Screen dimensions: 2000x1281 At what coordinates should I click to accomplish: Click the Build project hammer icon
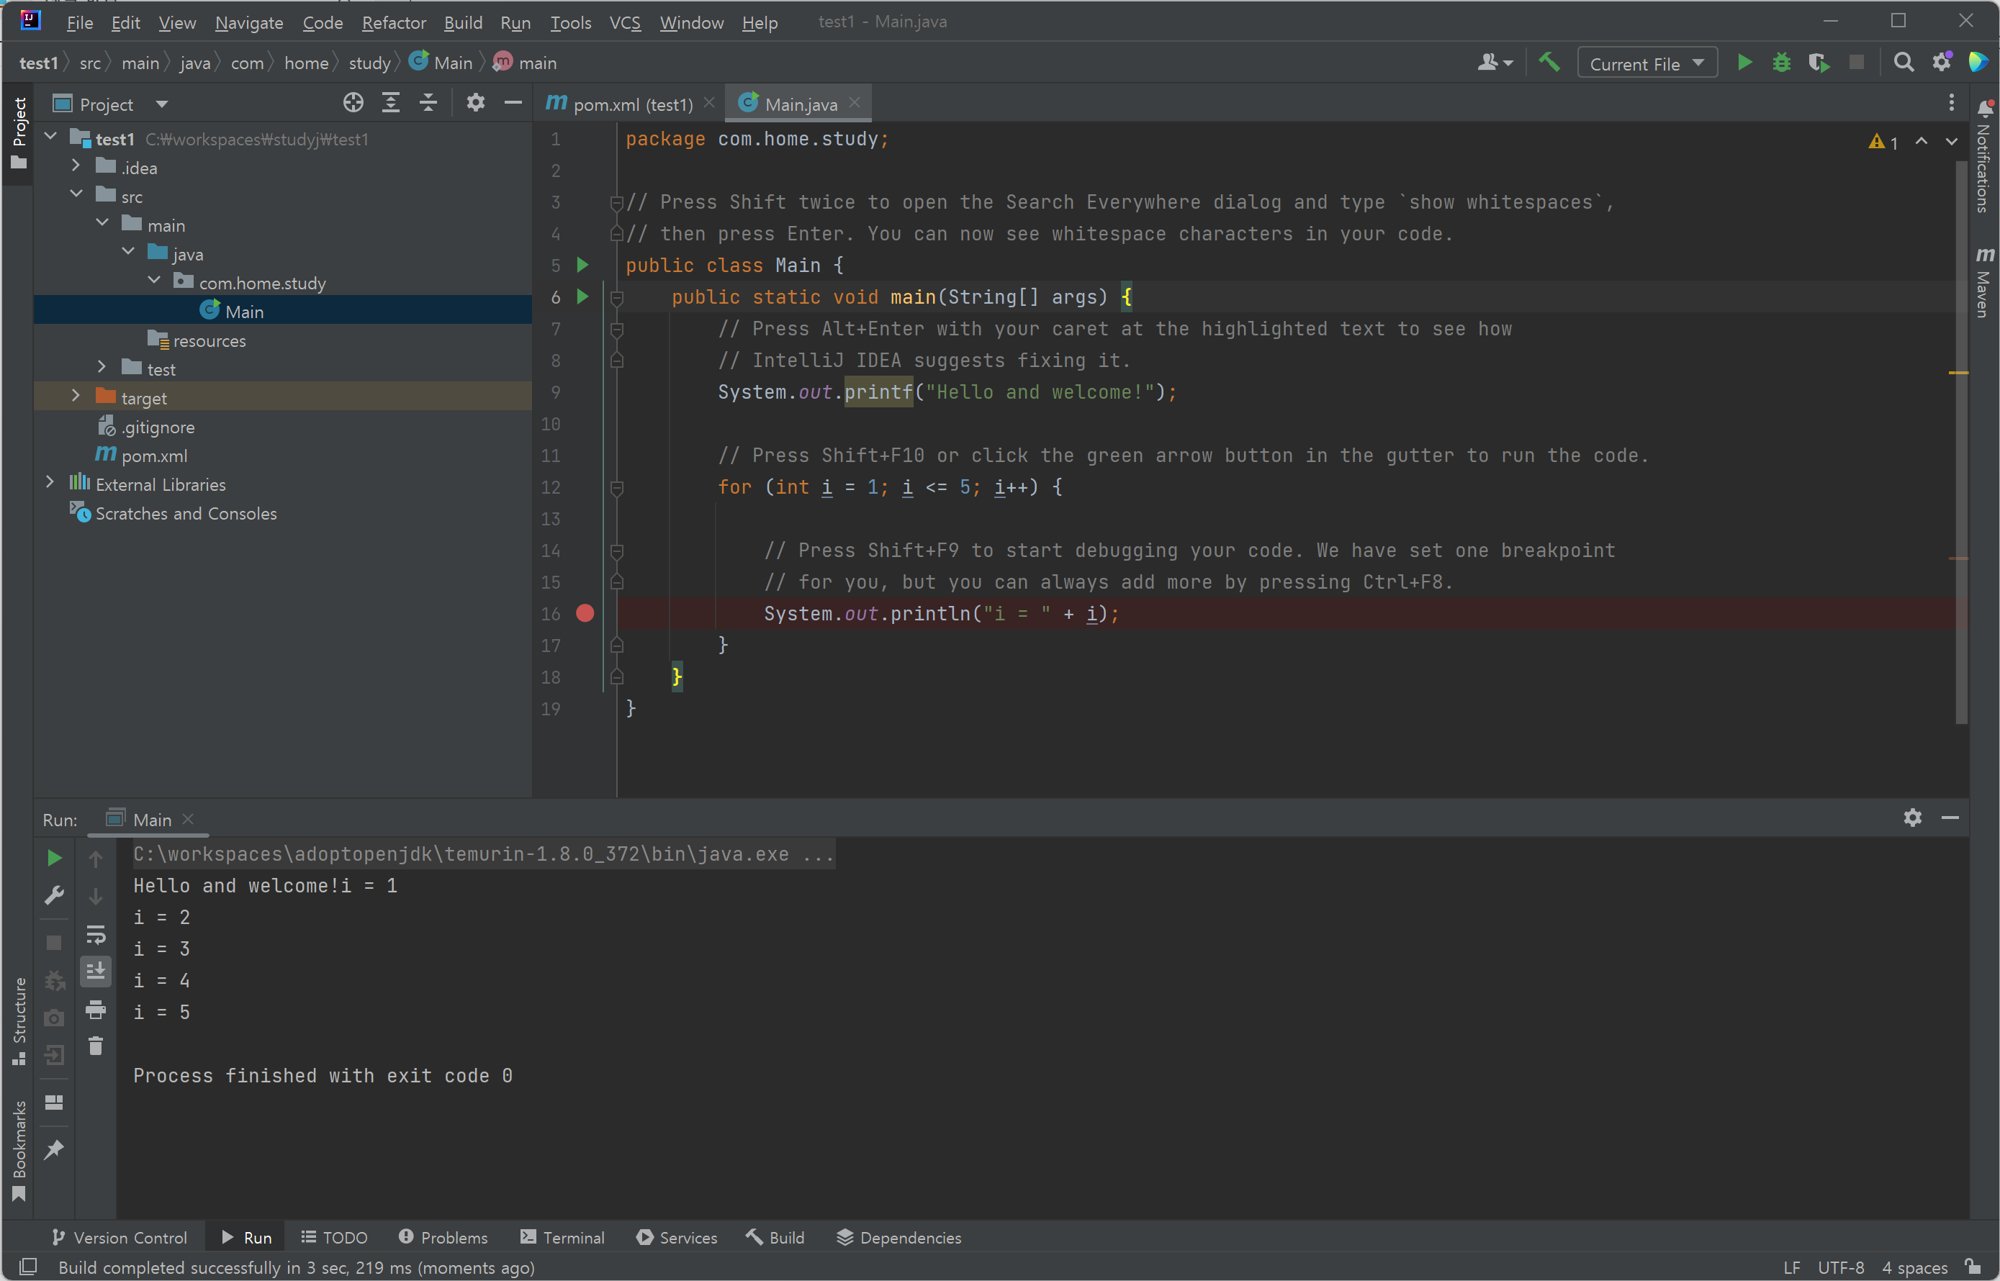pyautogui.click(x=1549, y=63)
